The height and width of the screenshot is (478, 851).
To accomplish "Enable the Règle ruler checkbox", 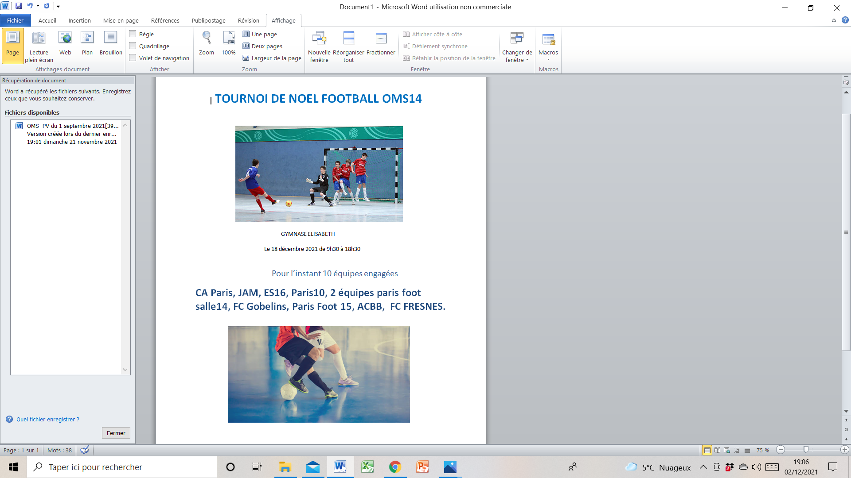I will (133, 34).
